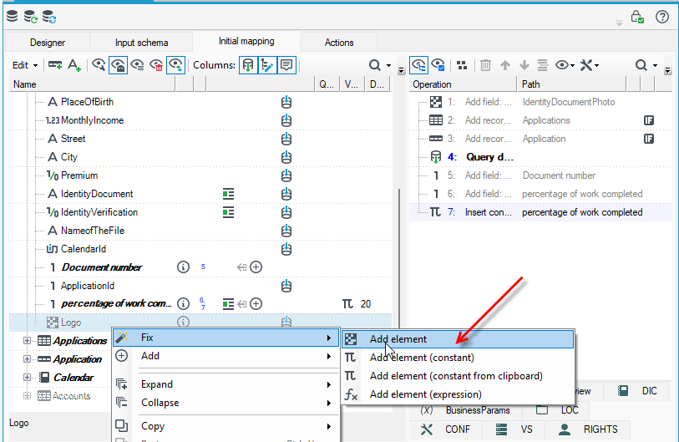Select the Insert constant operation row 7

(x=540, y=212)
